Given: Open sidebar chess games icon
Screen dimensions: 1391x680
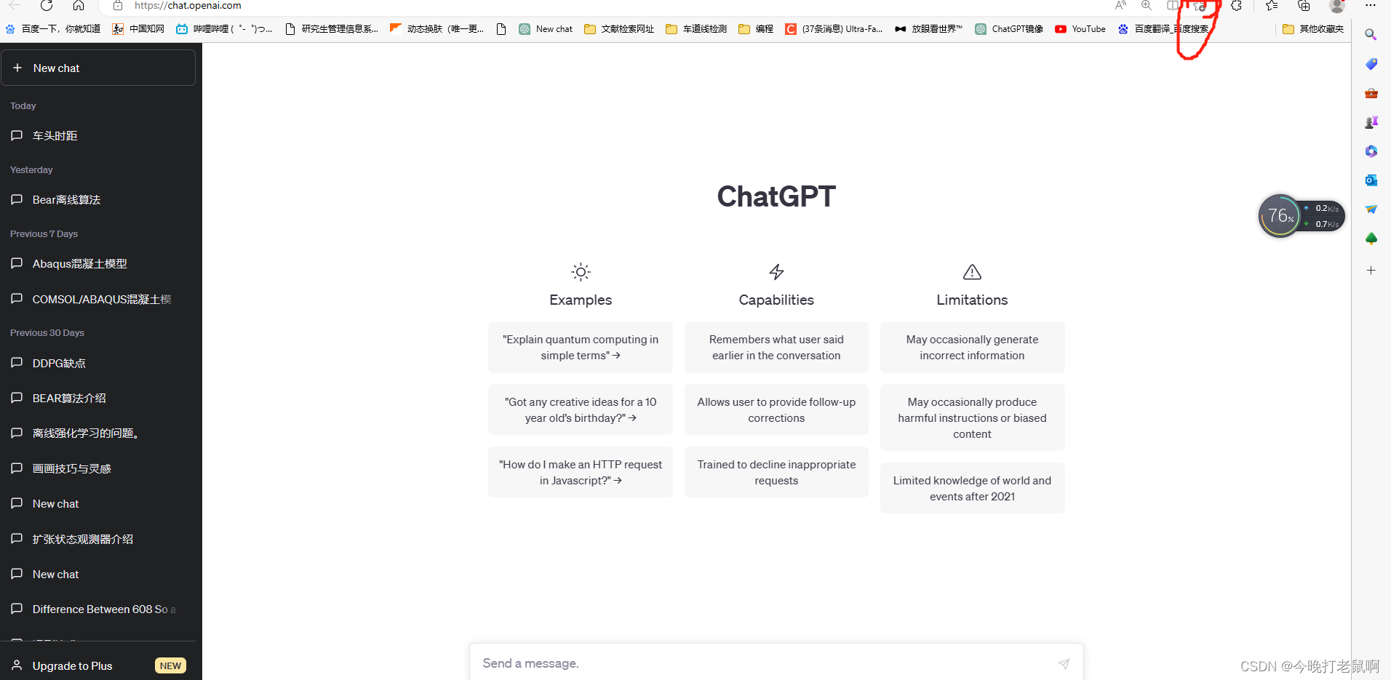Looking at the screenshot, I should click(1371, 122).
